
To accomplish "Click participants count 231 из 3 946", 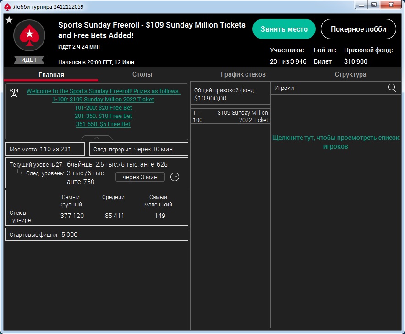I will (x=288, y=61).
